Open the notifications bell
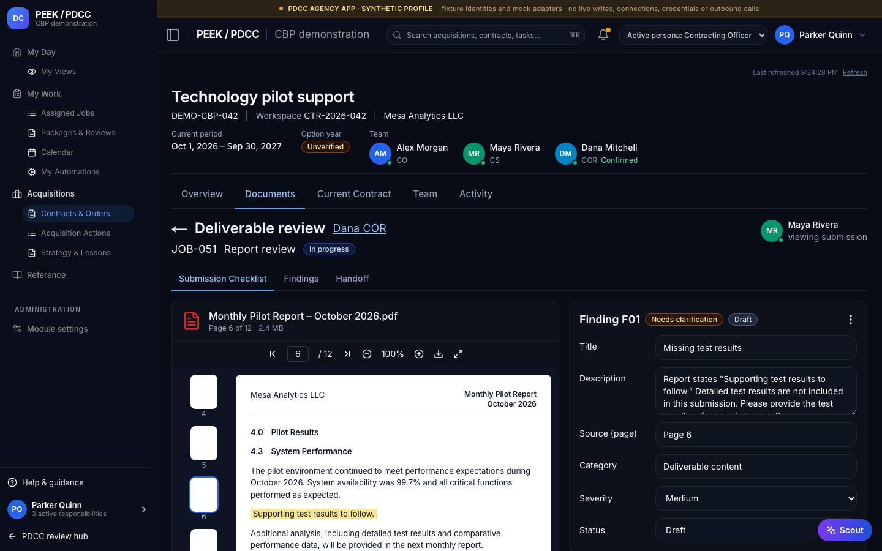Screen dimensions: 882x551 coord(603,35)
